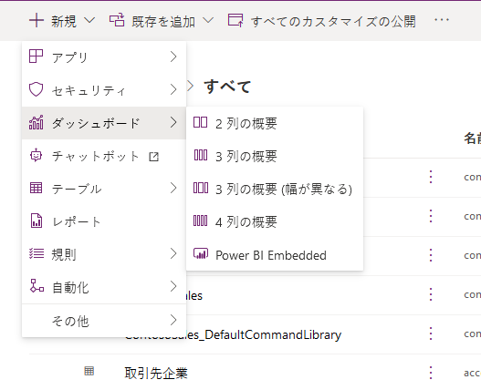Viewport: 481px width, 390px height.
Task: Open the 既存を追加 dropdown arrow
Action: 208,21
